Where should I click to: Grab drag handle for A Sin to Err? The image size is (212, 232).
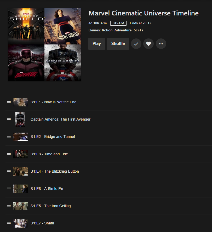(9, 189)
